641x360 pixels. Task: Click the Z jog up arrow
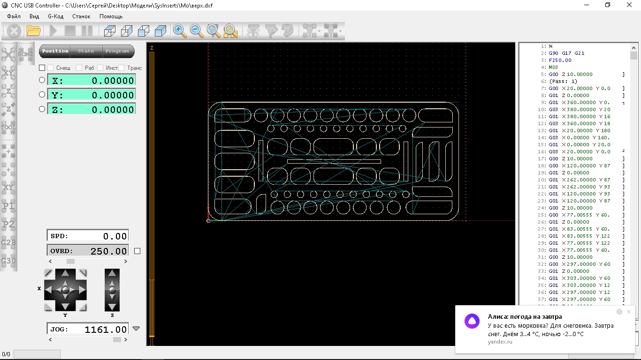tap(112, 274)
